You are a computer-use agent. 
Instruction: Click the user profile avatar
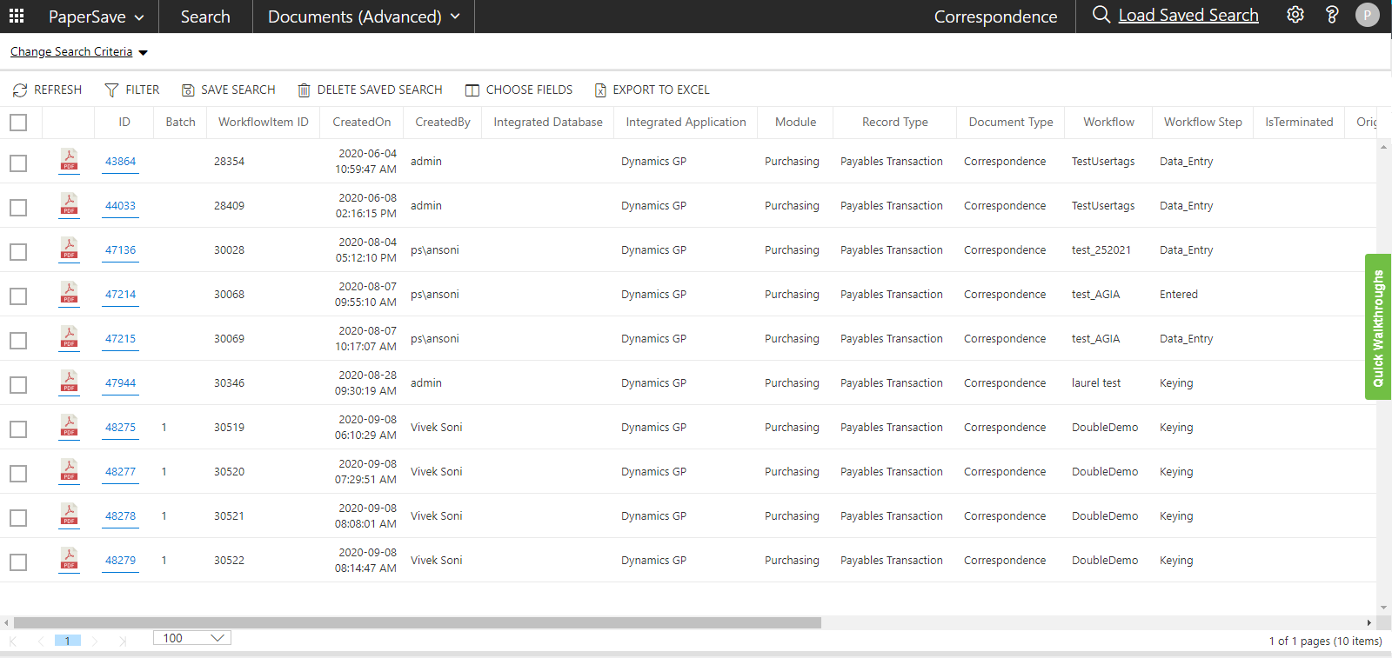point(1367,15)
